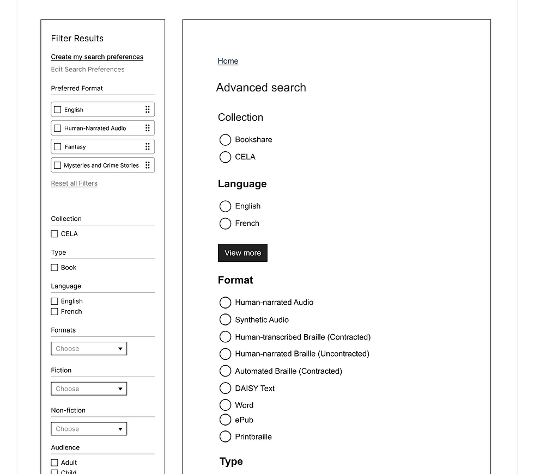Screen dimensions: 534x474
Task: Click the drag handle for Mysteries and Crime Stories
Action: click(147, 165)
